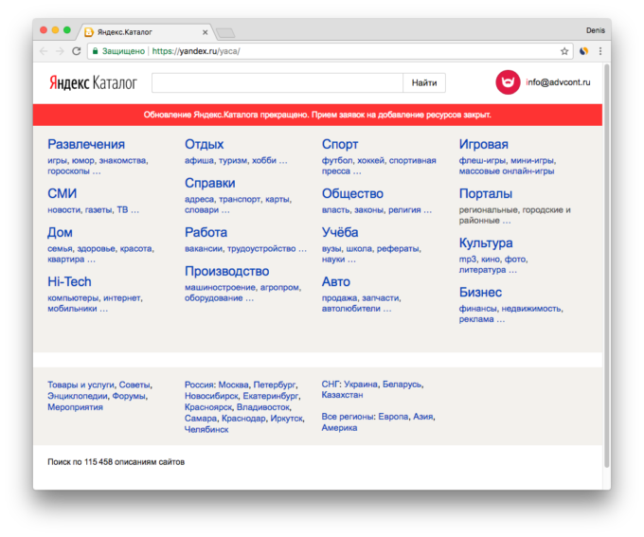Open the Дом category

[x=60, y=232]
